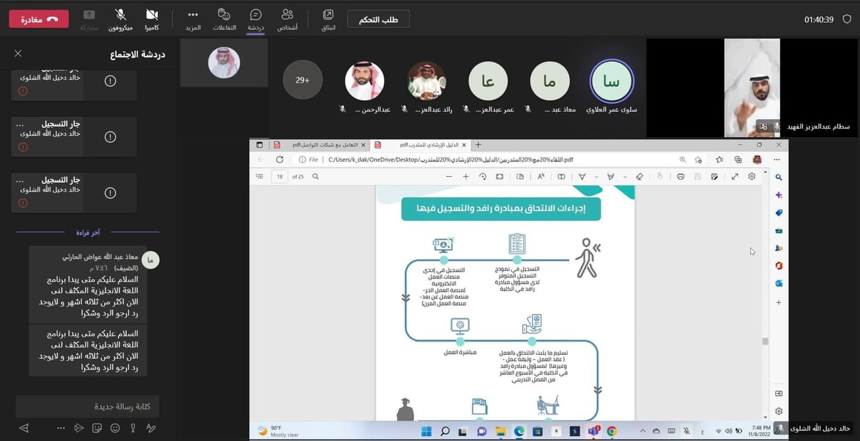Close the meeting chat panel
The width and height of the screenshot is (860, 441).
(x=18, y=53)
